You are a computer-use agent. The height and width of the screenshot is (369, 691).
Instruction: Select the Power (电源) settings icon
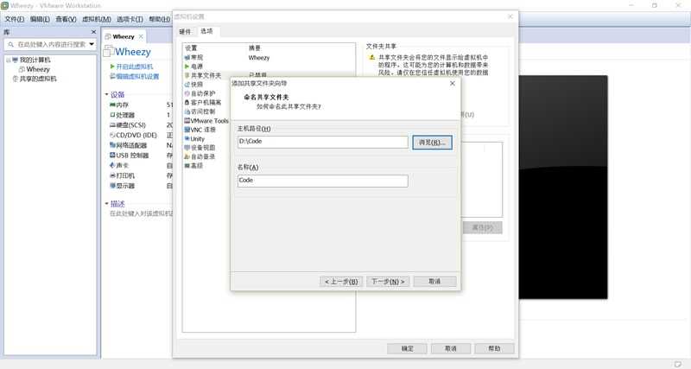coord(187,67)
